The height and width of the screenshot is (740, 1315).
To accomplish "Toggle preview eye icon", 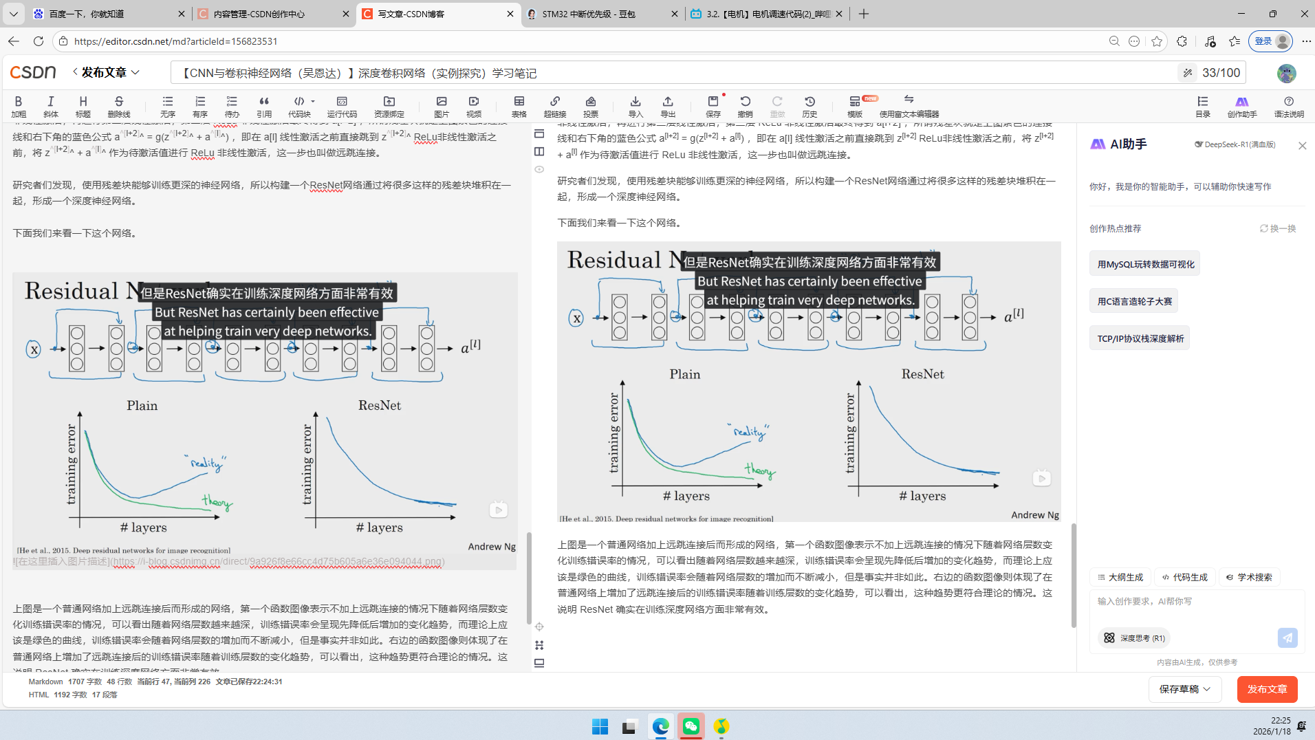I will pos(539,169).
